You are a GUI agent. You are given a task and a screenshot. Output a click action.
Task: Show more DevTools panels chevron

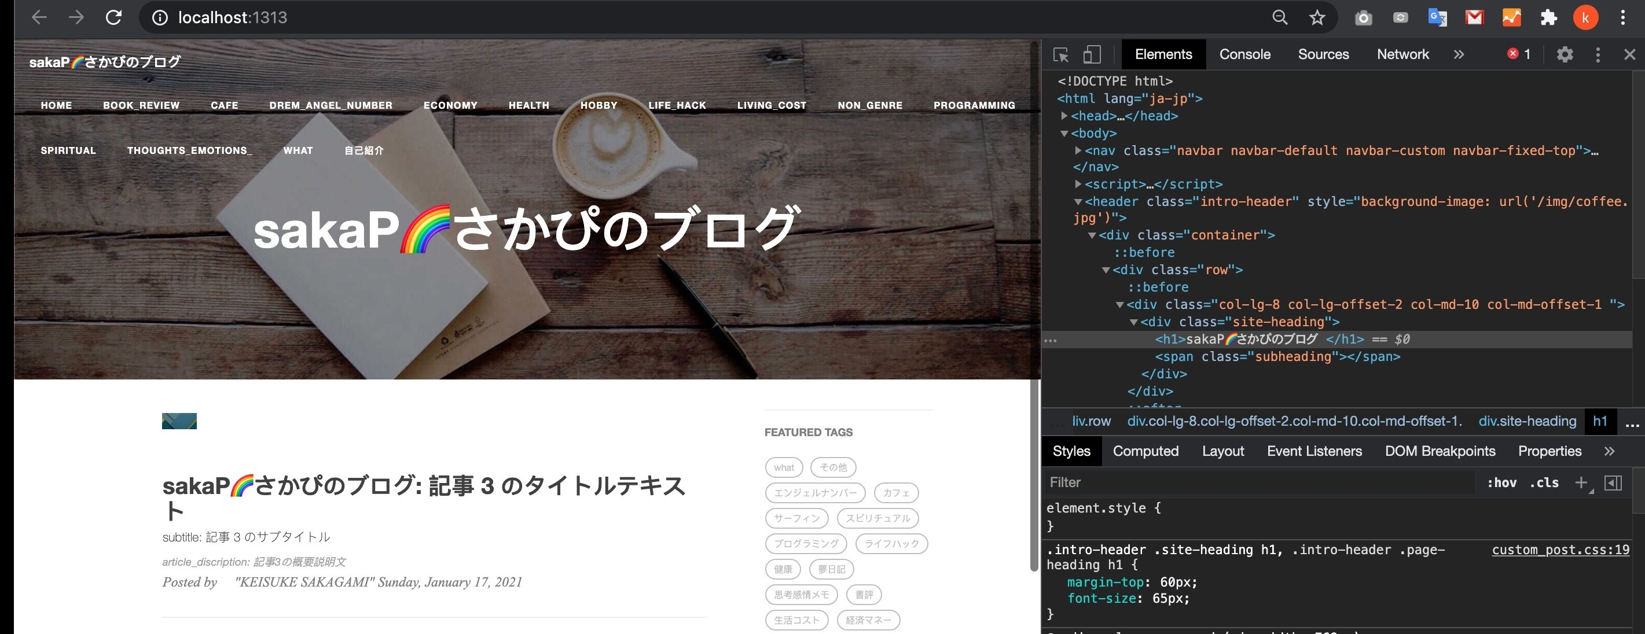pyautogui.click(x=1459, y=55)
